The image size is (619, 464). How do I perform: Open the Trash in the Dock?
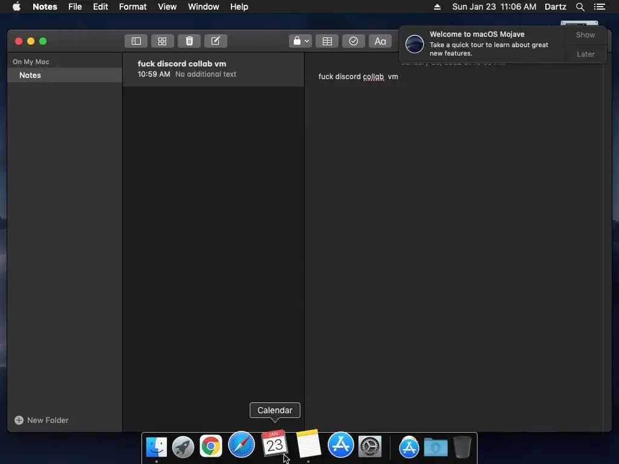click(x=462, y=447)
